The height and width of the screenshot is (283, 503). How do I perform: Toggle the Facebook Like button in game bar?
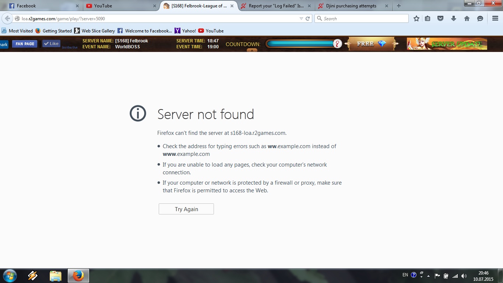coord(51,43)
